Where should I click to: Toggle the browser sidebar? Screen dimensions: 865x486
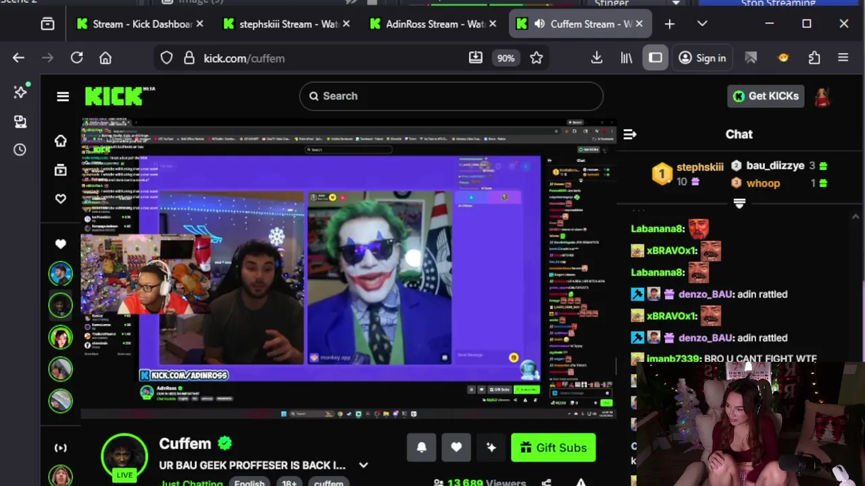point(656,58)
